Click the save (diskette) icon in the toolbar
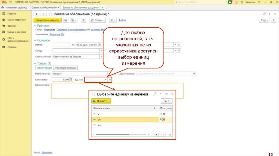Image resolution: width=279 pixels, height=156 pixels. pyautogui.click(x=66, y=20)
